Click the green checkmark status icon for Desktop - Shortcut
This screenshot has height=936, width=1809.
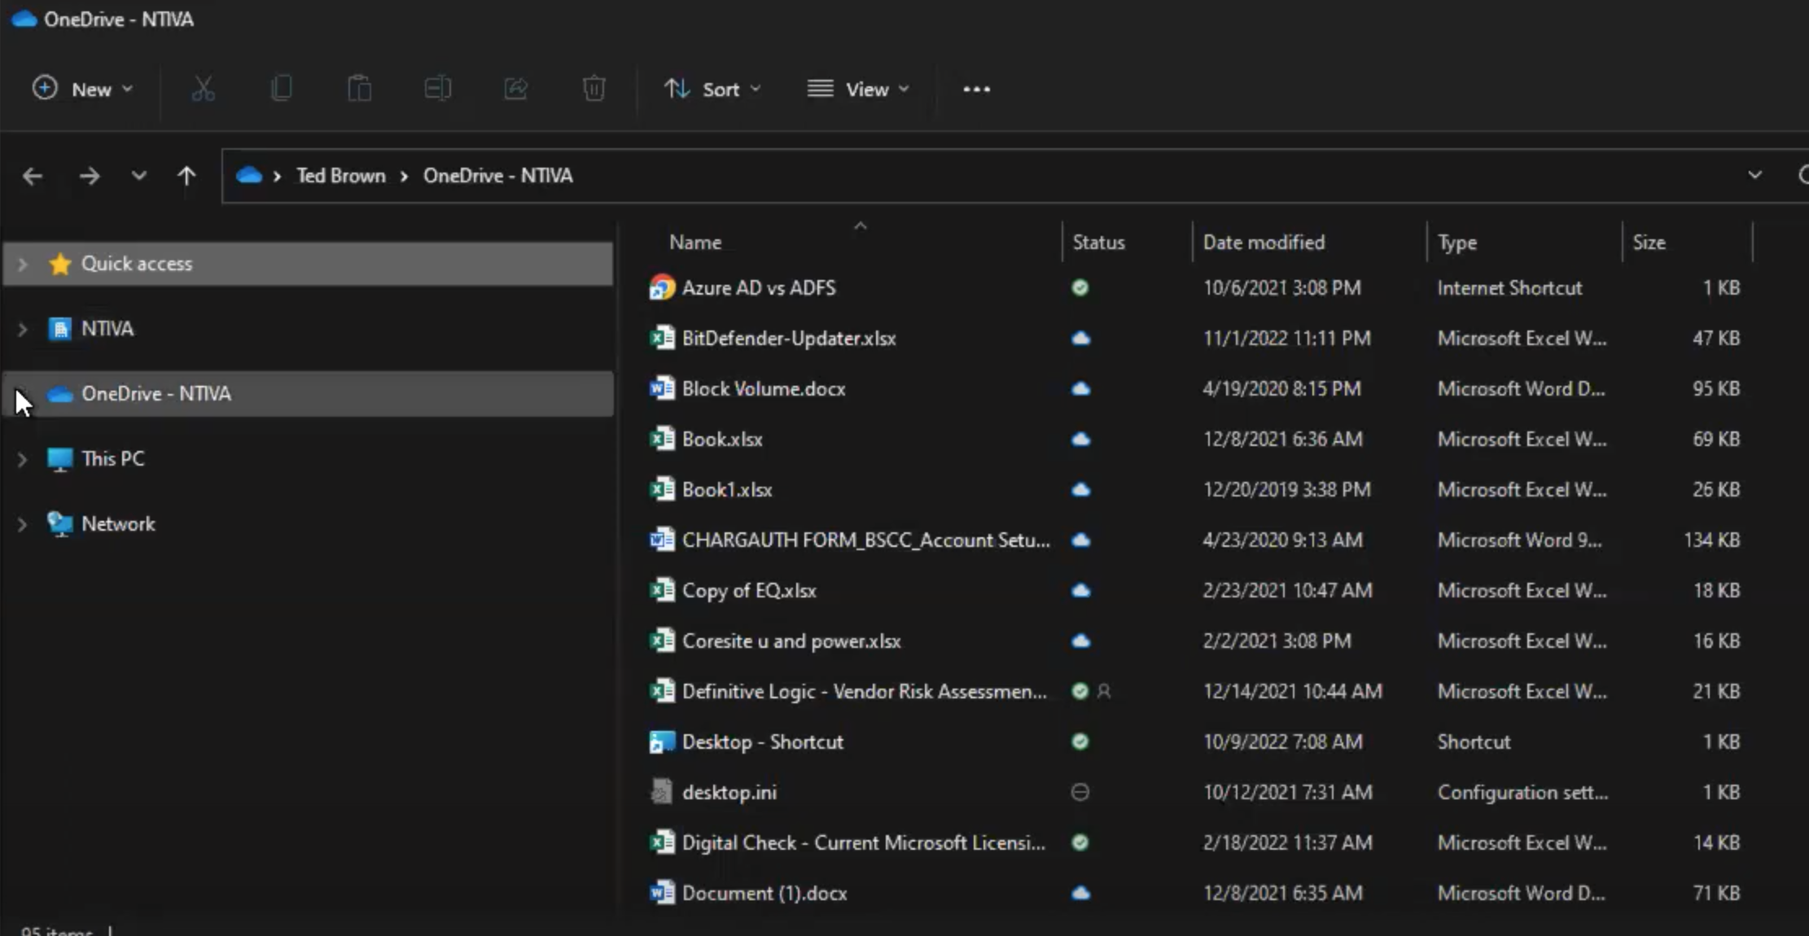(x=1080, y=741)
